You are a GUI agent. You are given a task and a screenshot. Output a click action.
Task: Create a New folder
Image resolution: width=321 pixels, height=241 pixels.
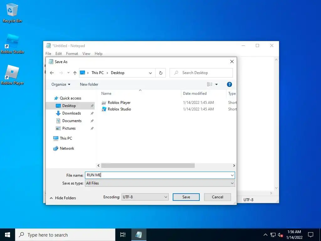click(x=89, y=84)
